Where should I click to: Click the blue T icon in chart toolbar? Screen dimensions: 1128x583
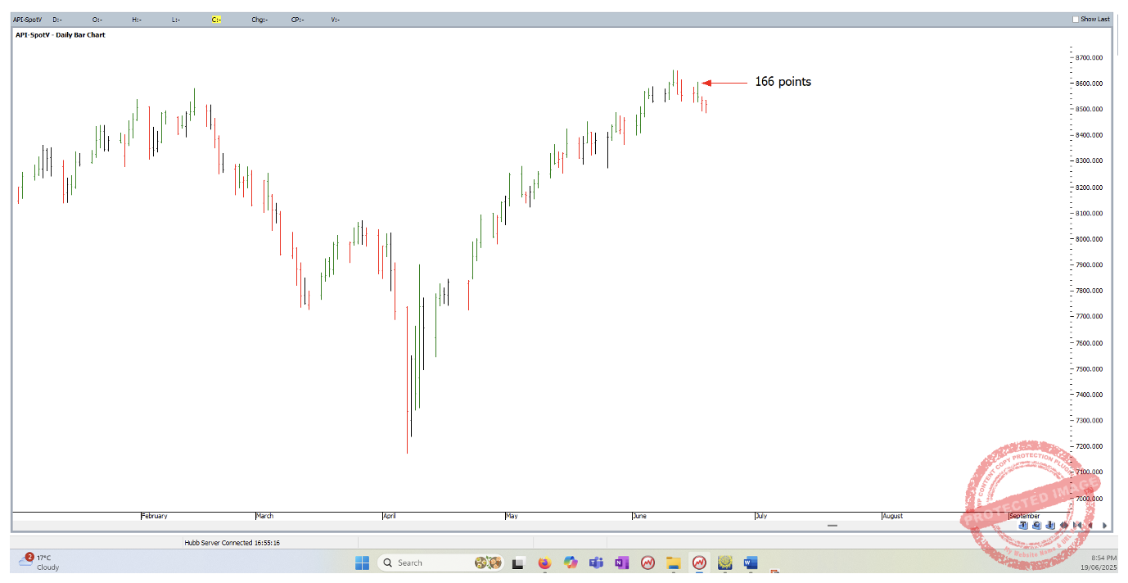(1023, 526)
